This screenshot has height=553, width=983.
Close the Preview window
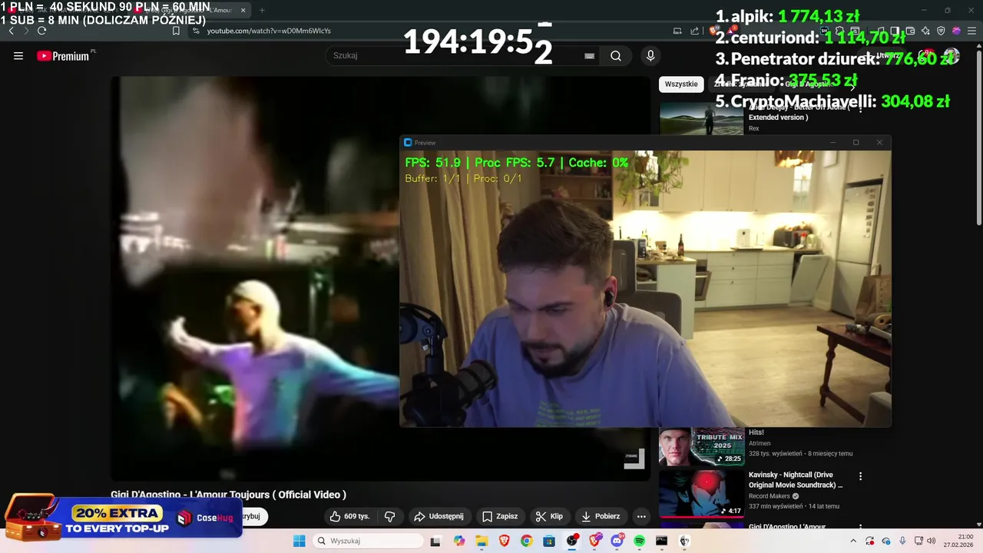879,142
